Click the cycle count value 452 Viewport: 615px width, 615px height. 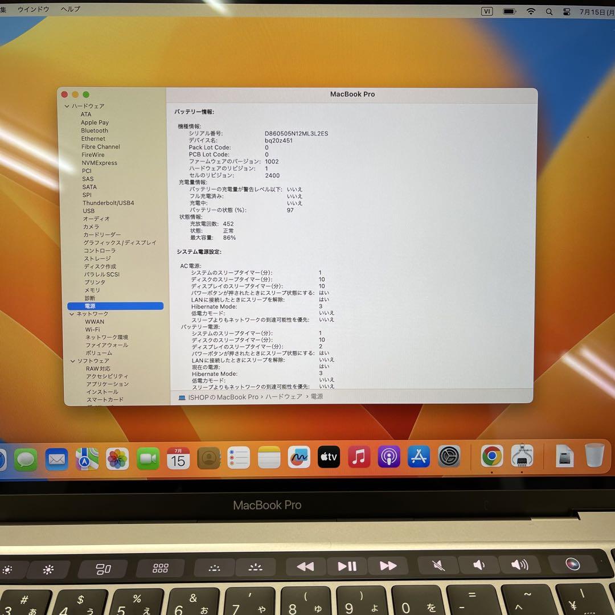click(x=228, y=224)
